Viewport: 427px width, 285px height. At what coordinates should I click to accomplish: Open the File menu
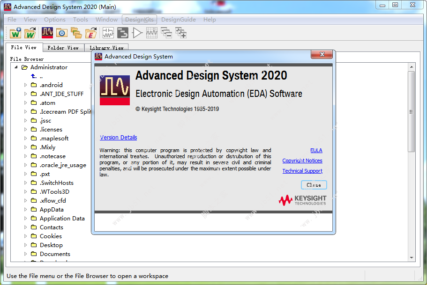tap(12, 20)
